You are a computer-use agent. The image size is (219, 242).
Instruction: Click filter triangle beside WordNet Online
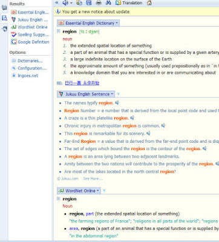[x=104, y=191]
